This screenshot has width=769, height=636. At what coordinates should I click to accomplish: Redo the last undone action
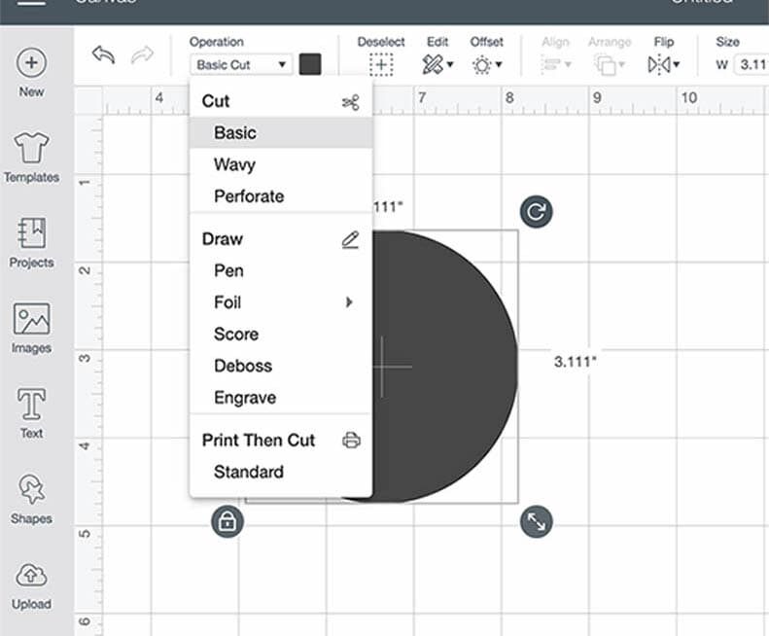(142, 55)
